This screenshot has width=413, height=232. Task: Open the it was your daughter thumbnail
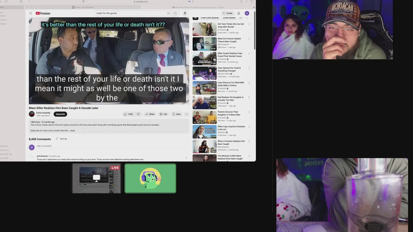pyautogui.click(x=205, y=102)
